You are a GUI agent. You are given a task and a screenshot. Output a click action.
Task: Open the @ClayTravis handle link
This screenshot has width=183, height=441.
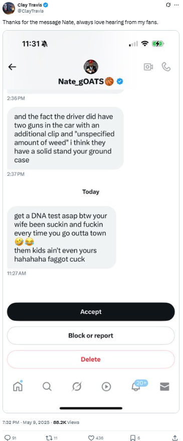(30, 11)
